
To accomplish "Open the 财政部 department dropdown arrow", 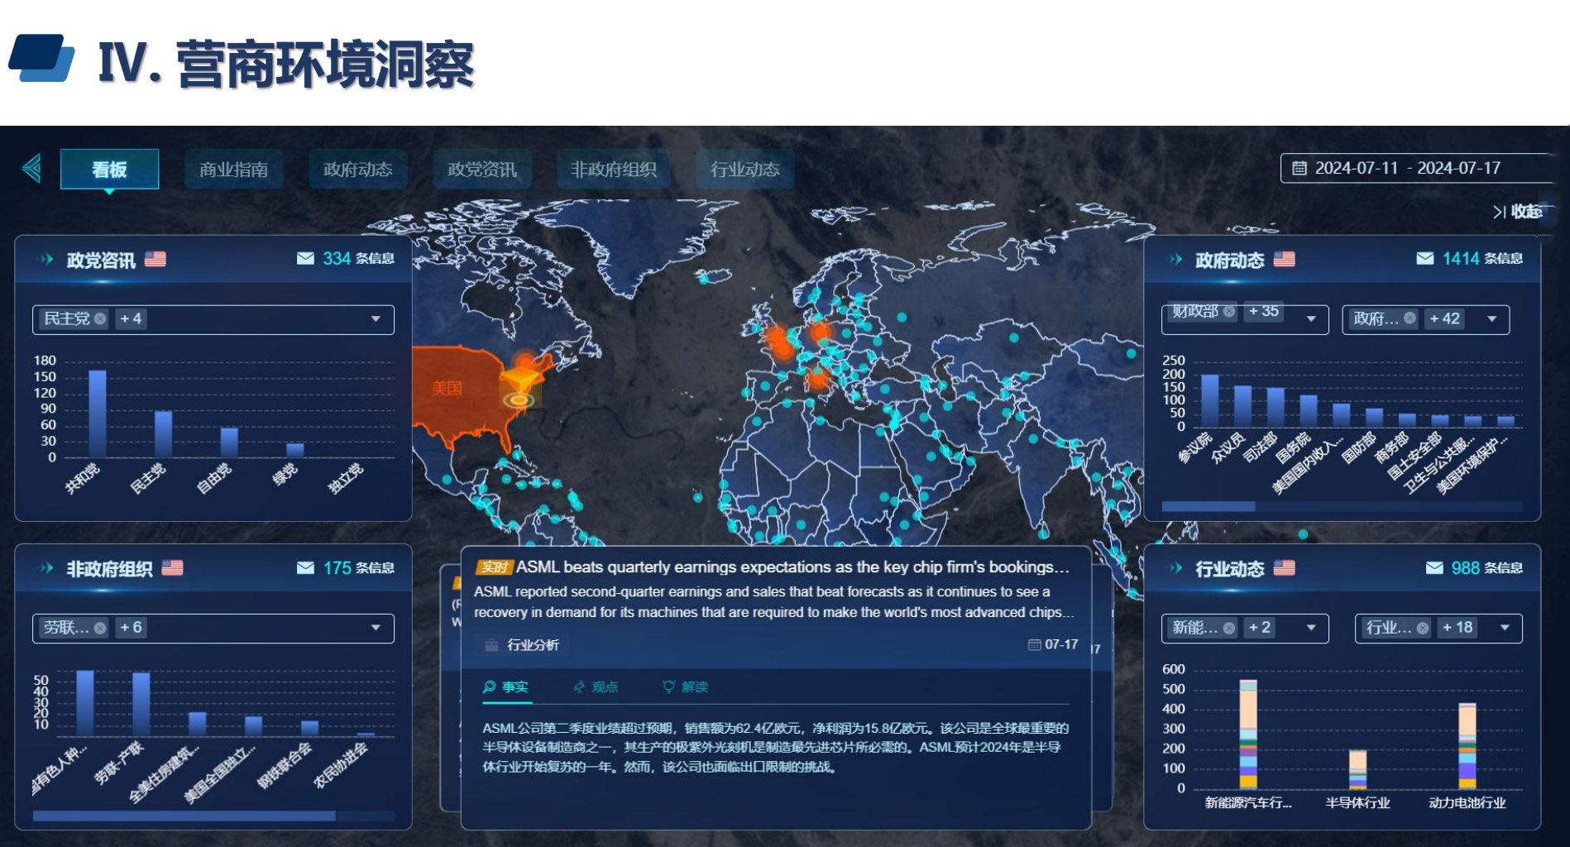I will tap(1311, 319).
